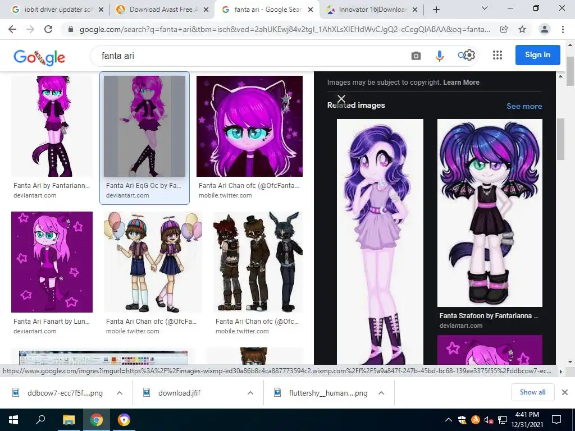Share this page using the share icon
Viewport: 575px width, 431px height.
tap(504, 29)
